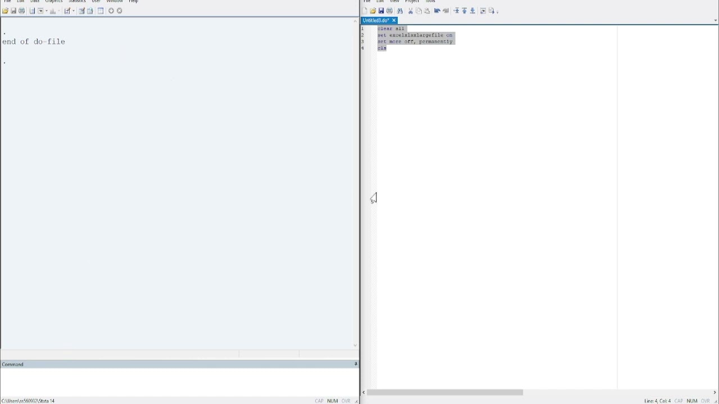
Task: Click line 1 'clear all' in editor
Action: coord(390,29)
